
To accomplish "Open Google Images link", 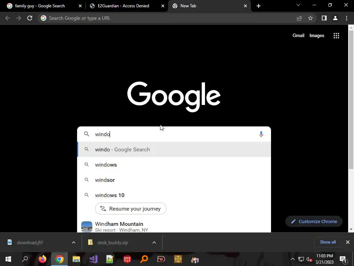I will tap(317, 36).
